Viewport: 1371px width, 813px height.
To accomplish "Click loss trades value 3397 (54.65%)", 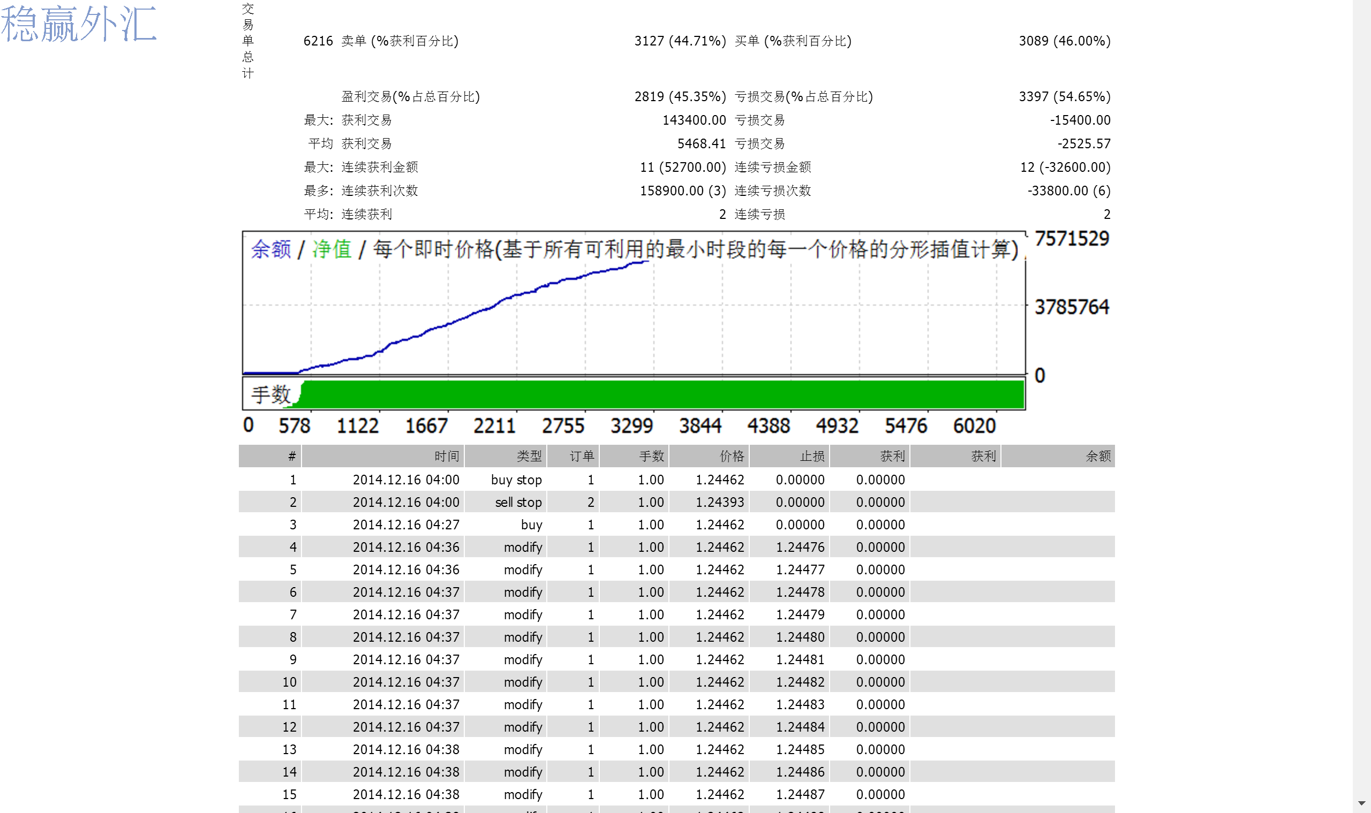I will (1065, 97).
